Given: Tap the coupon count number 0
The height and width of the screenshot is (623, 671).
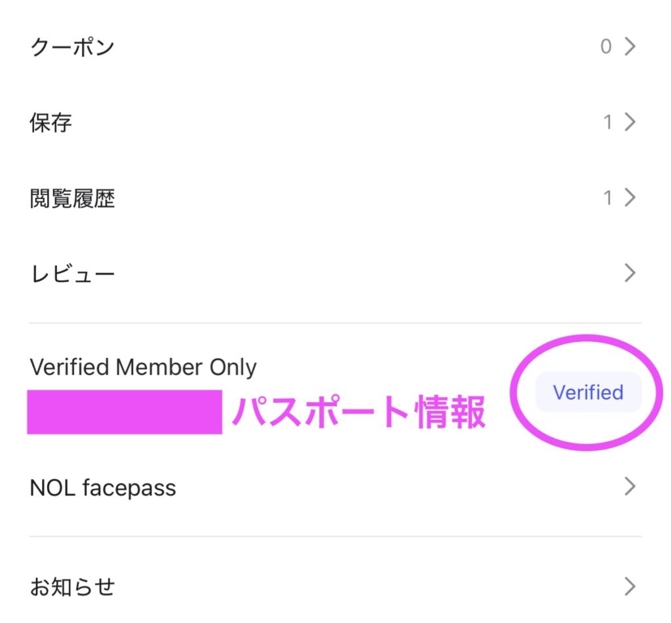Looking at the screenshot, I should click(x=606, y=47).
